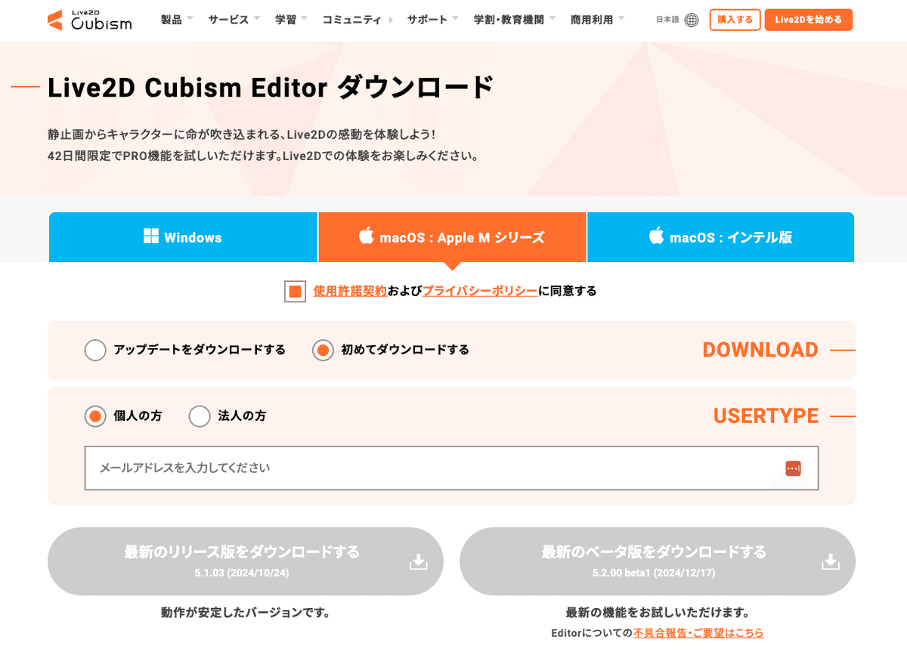Switch to the Windows download tab
The width and height of the screenshot is (907, 655).
click(183, 237)
